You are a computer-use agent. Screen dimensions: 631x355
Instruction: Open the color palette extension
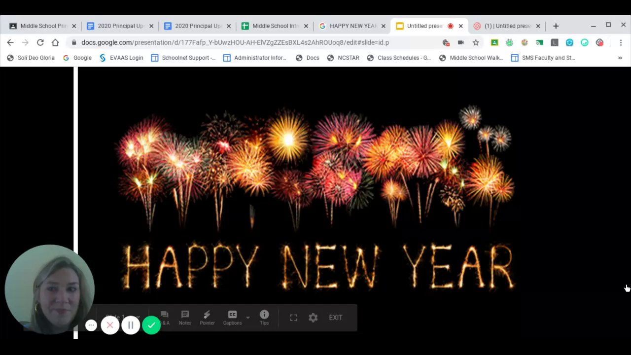(525, 42)
